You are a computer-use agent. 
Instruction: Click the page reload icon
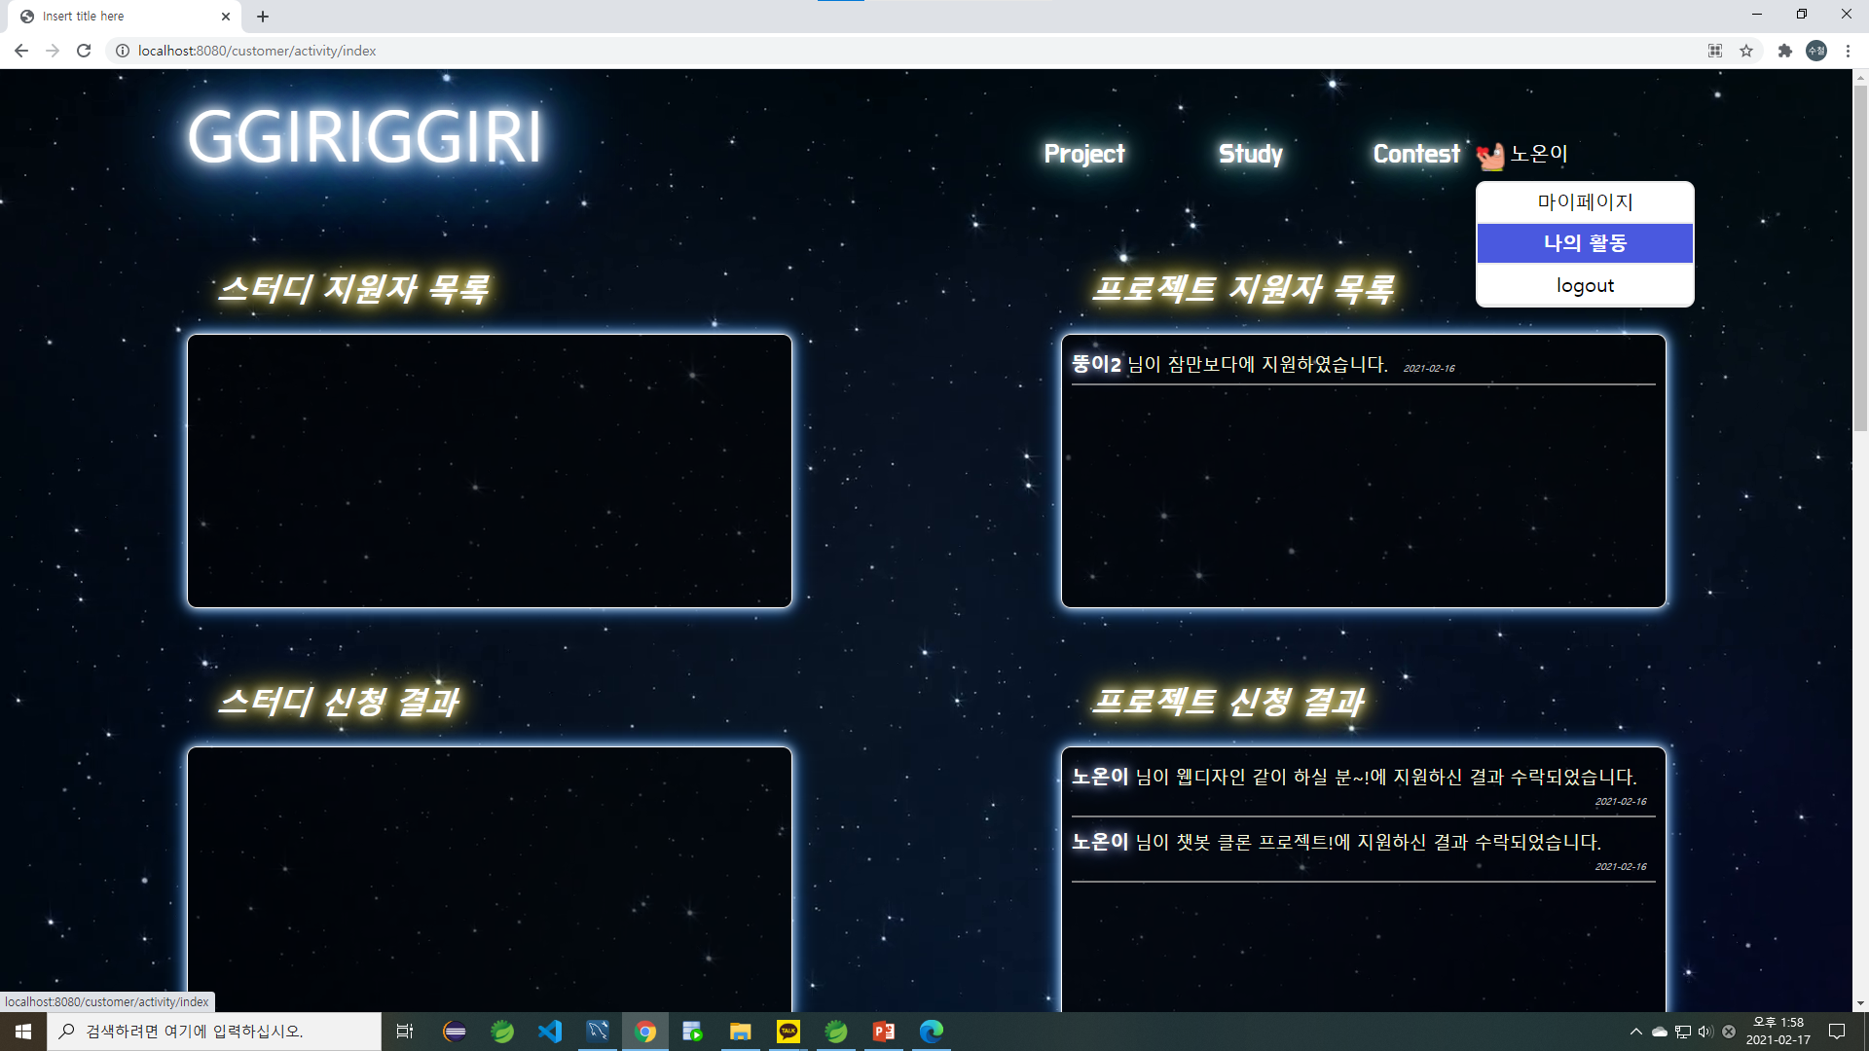tap(84, 51)
